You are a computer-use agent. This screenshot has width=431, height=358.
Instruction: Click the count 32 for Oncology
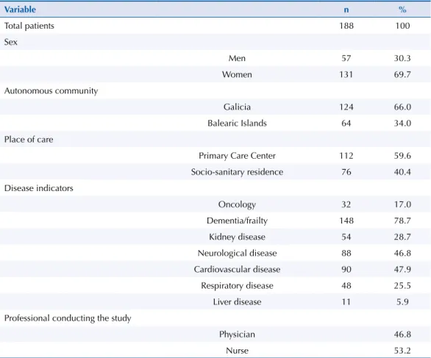point(346,204)
